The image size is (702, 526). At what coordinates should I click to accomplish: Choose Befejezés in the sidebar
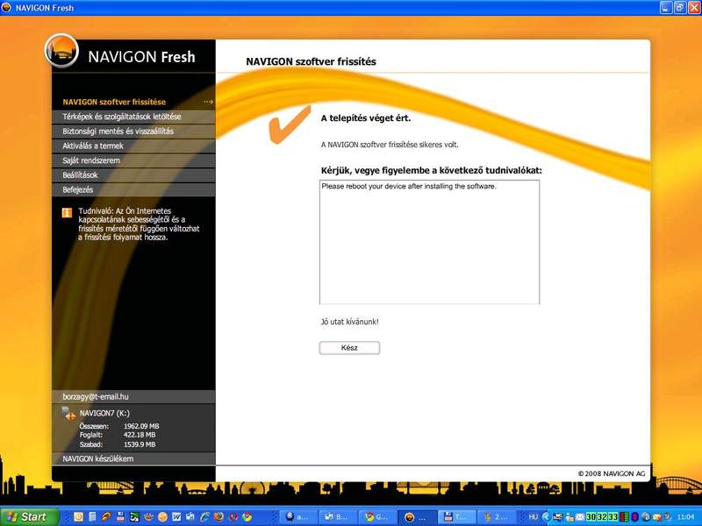pos(133,189)
